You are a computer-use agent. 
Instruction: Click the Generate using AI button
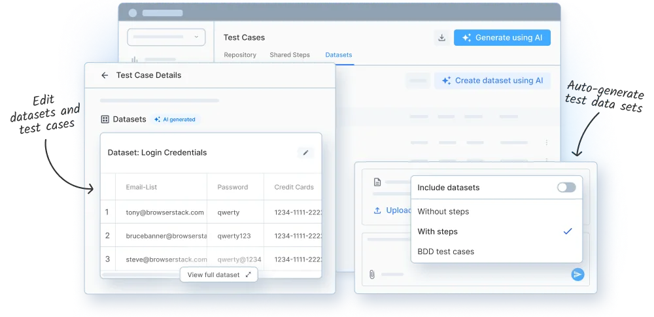pos(502,37)
